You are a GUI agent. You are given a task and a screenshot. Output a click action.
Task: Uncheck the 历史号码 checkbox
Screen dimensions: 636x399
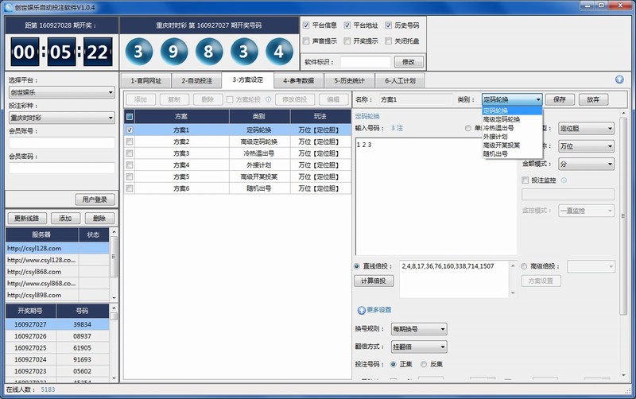(389, 25)
